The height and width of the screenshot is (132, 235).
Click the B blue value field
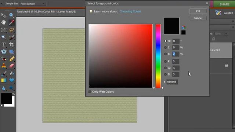click(176, 74)
